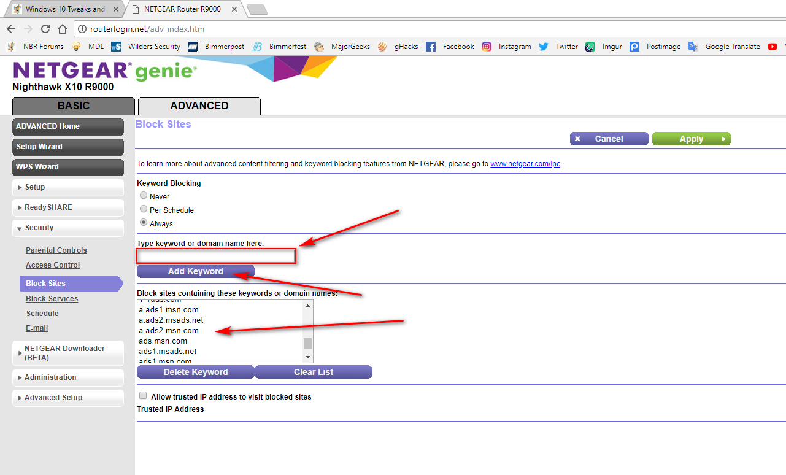Select the Per Schedule radio button
Image resolution: width=786 pixels, height=475 pixels.
click(x=144, y=209)
